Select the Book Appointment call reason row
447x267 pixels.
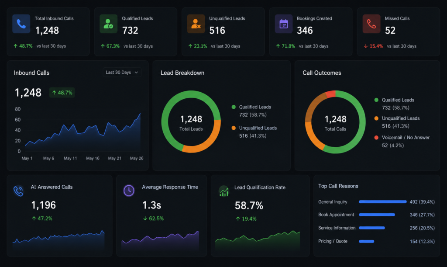click(x=376, y=215)
